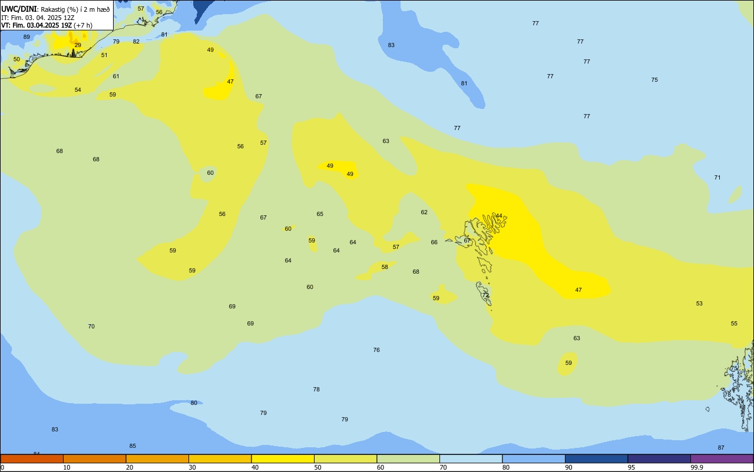
Task: Click the map value 44 near the islands
Action: click(499, 216)
